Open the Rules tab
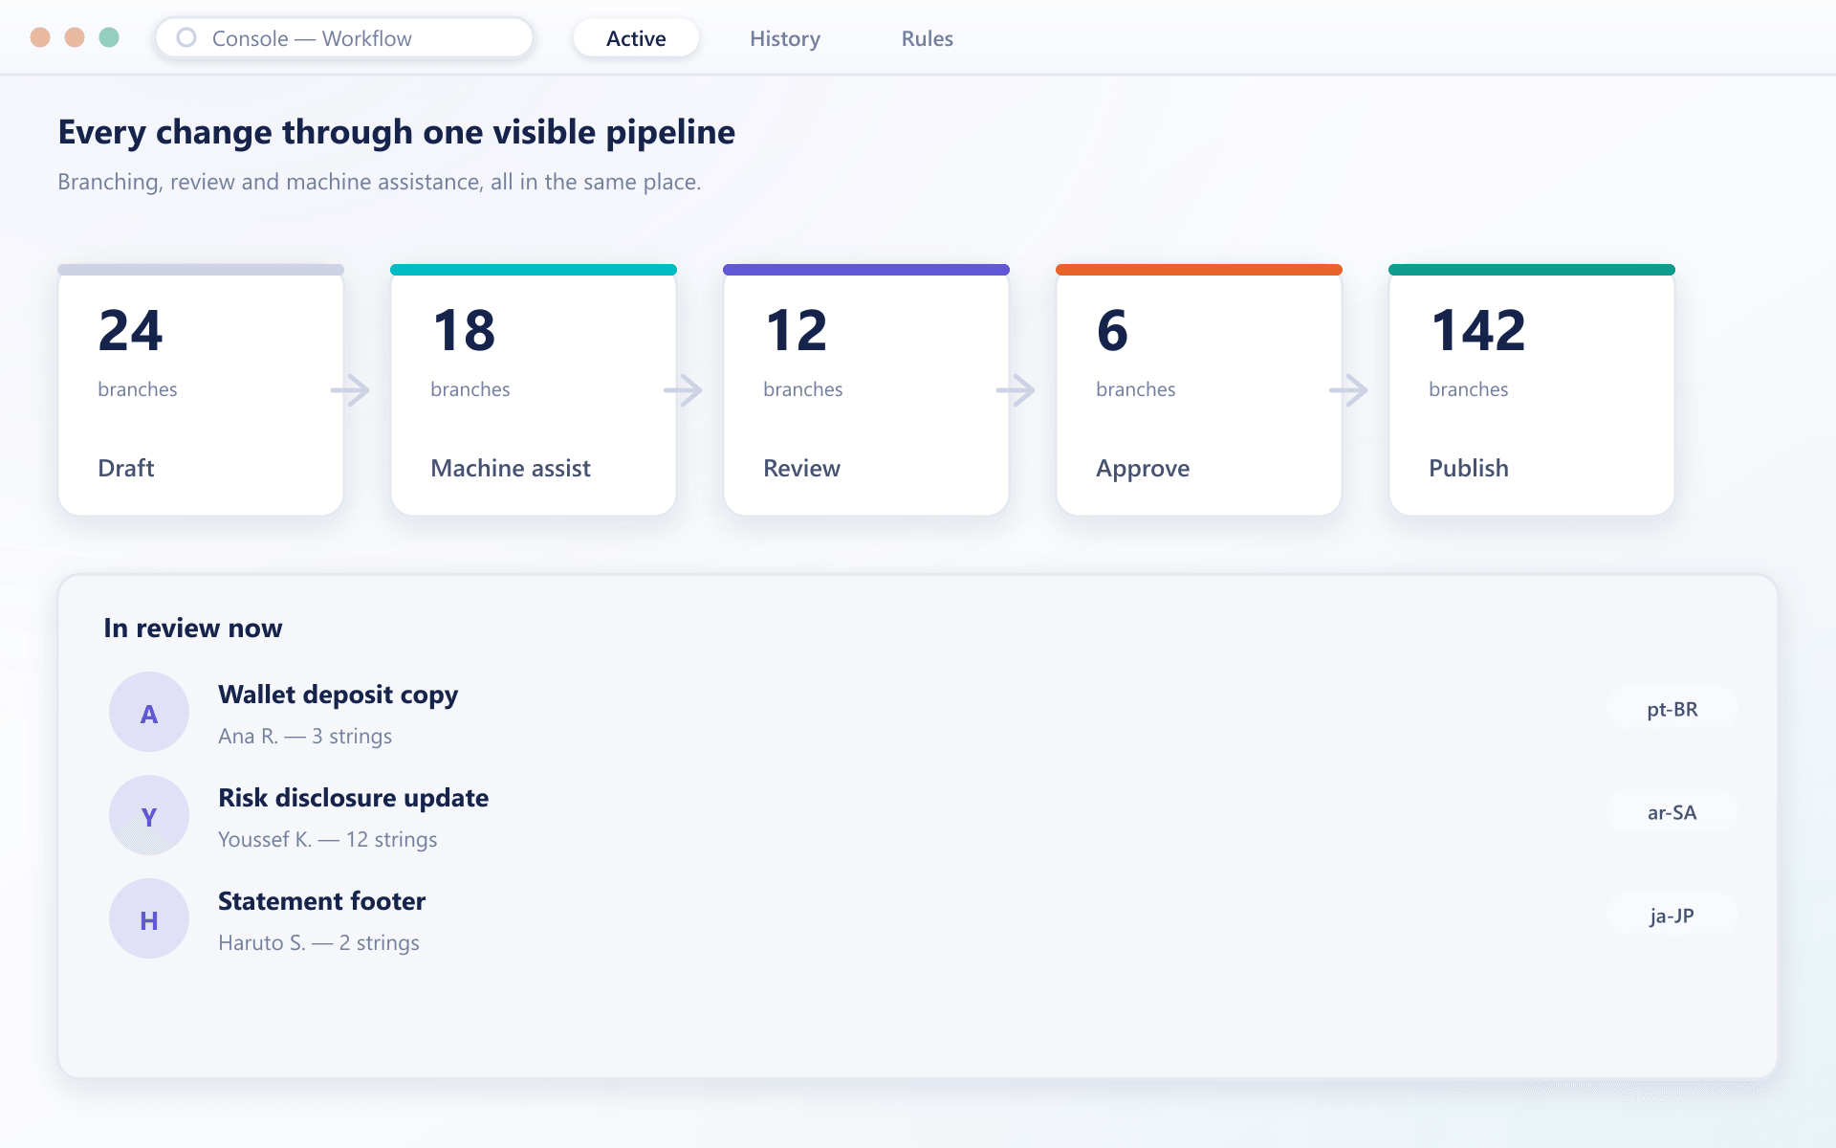The height and width of the screenshot is (1148, 1836). click(928, 38)
